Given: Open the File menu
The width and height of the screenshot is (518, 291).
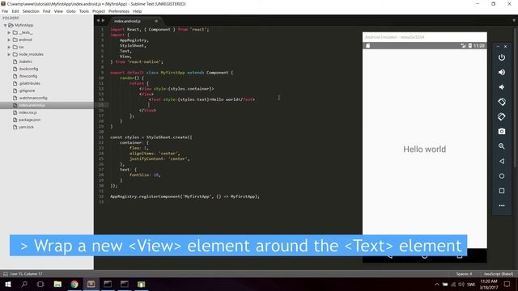Looking at the screenshot, I should pos(5,11).
